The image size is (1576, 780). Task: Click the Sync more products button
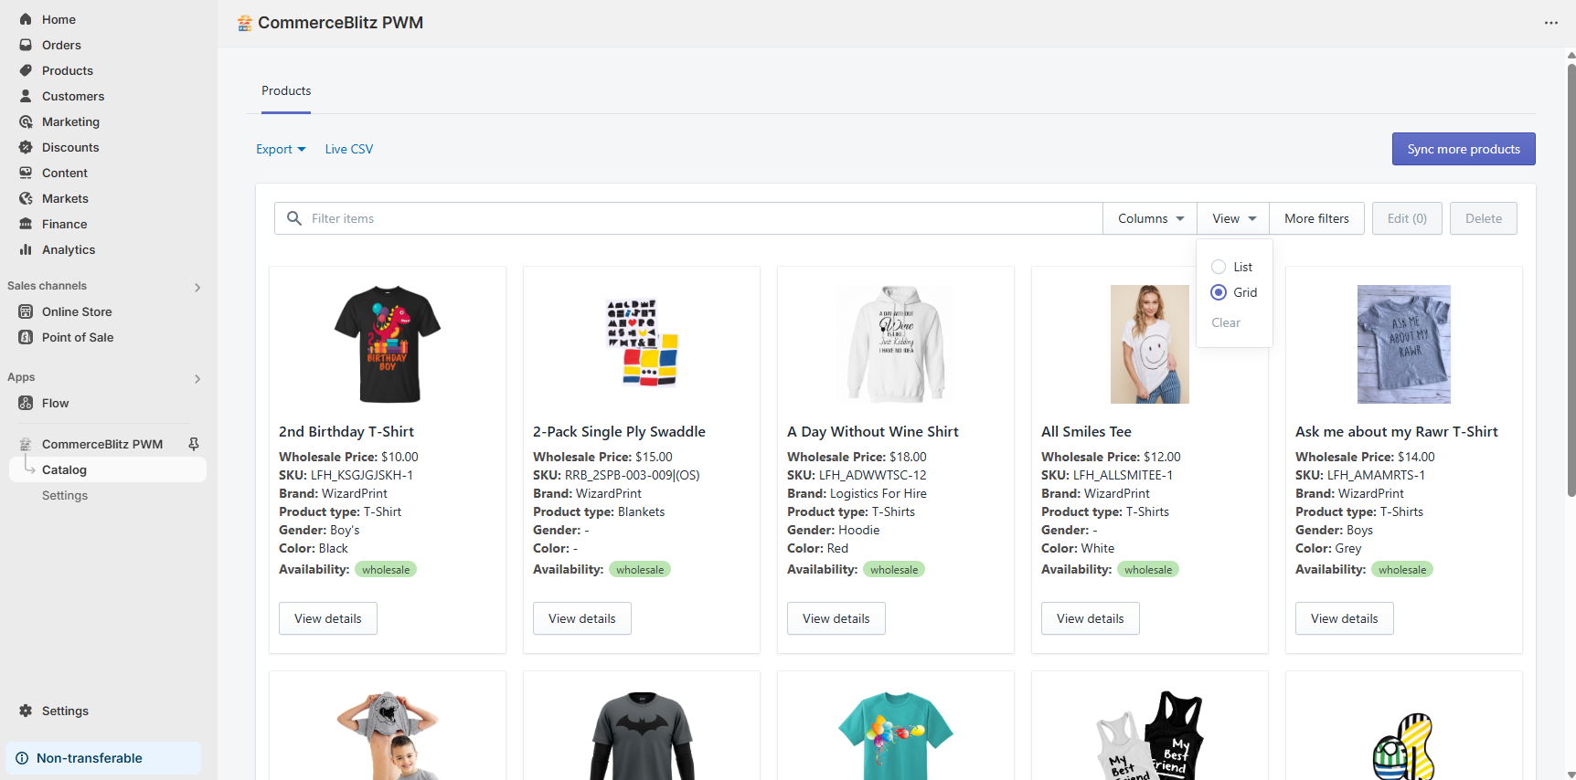tap(1463, 149)
